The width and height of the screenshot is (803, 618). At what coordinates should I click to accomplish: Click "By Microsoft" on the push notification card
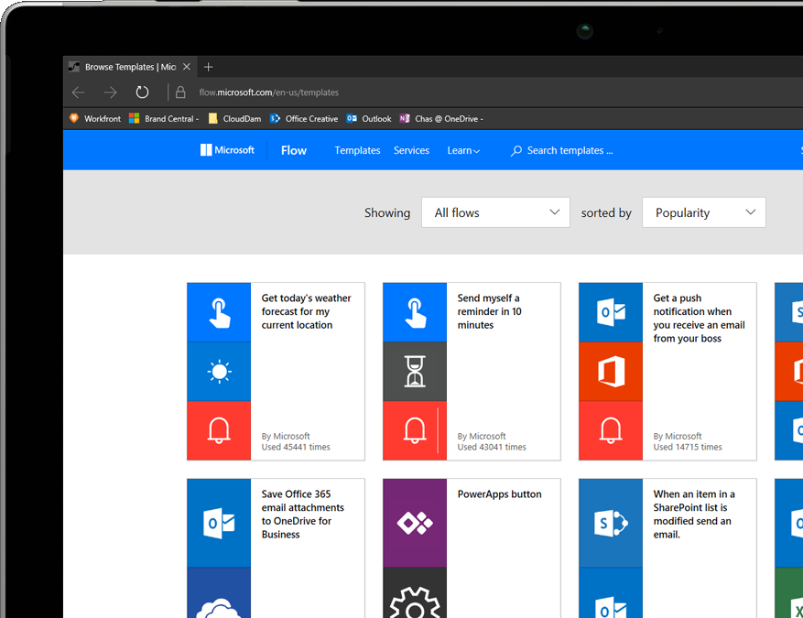[x=678, y=436]
